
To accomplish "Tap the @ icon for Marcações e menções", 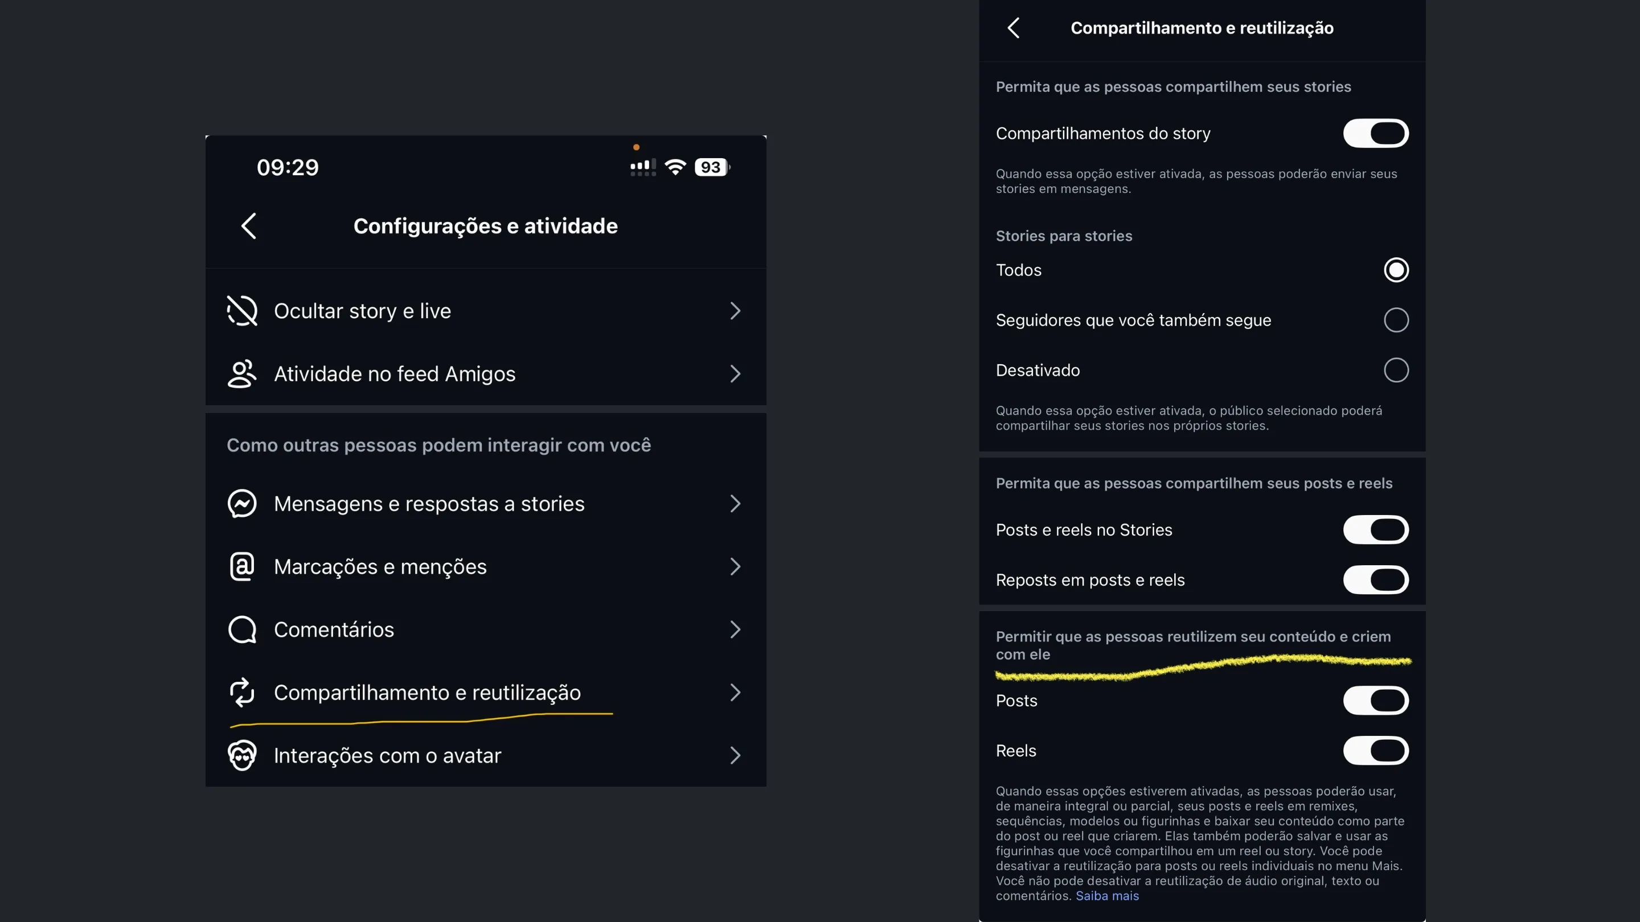I will pos(242,566).
